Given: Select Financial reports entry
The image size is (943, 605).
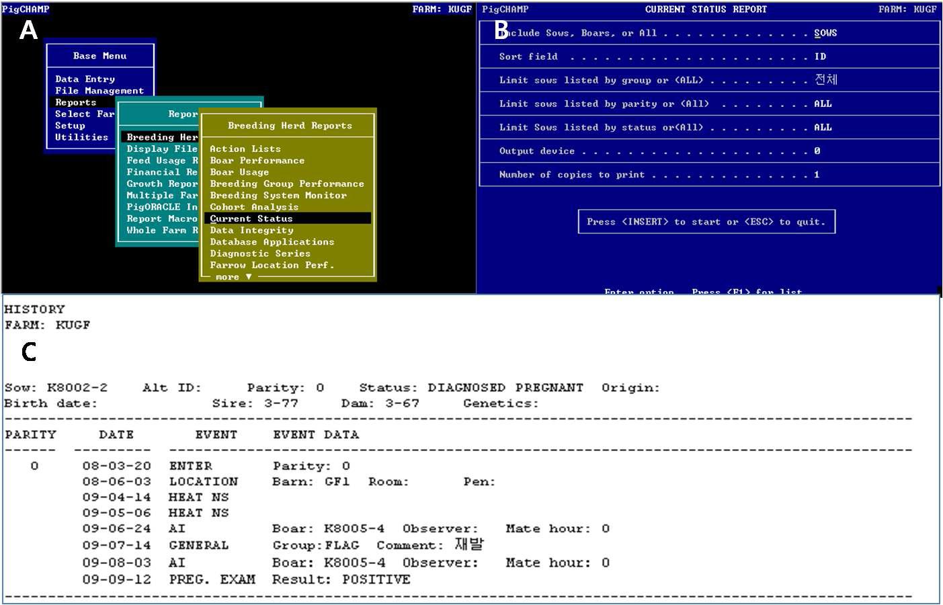Looking at the screenshot, I should (161, 172).
